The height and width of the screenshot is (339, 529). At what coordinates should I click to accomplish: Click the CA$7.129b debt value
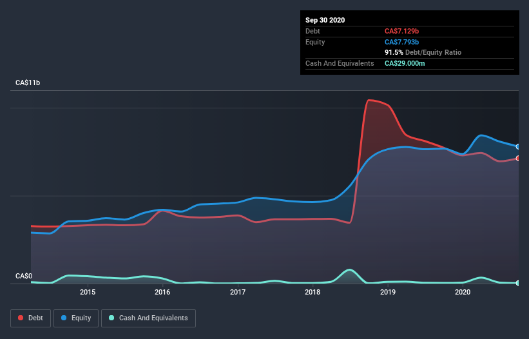pyautogui.click(x=401, y=31)
